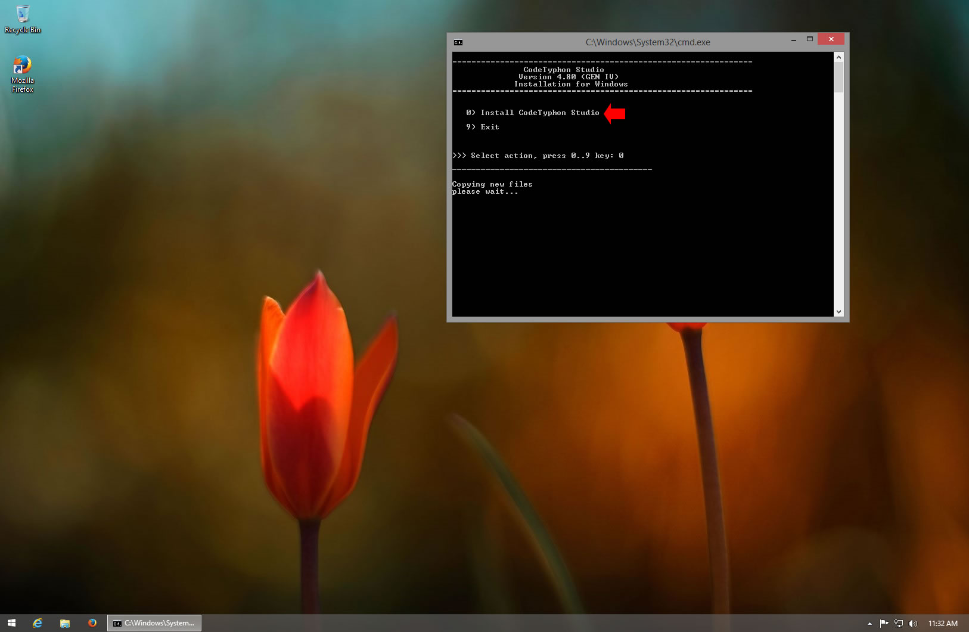Click the 'Install CodeTyphon Studio' option text
The width and height of the screenshot is (969, 632).
pos(540,113)
